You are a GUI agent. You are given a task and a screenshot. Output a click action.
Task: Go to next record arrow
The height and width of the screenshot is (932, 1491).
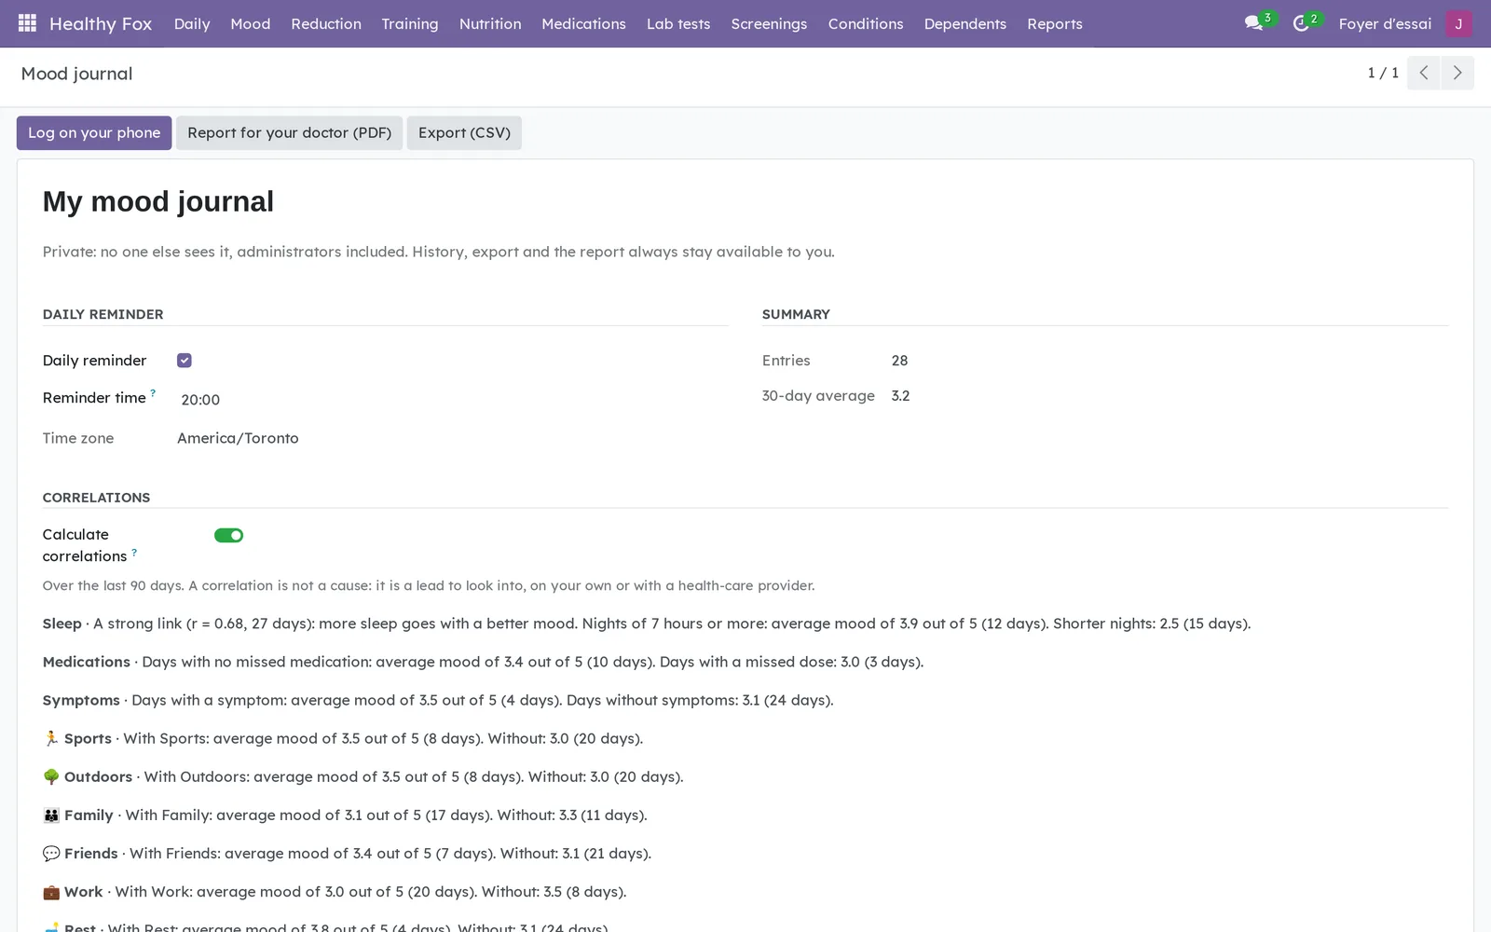1457,73
